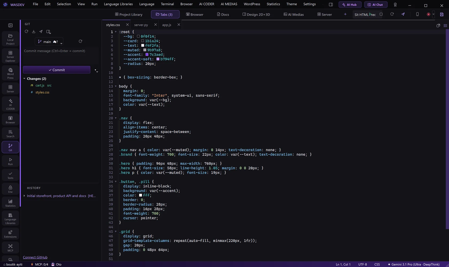The width and height of the screenshot is (449, 267).
Task: Switch to the server.py tab
Action: [141, 25]
